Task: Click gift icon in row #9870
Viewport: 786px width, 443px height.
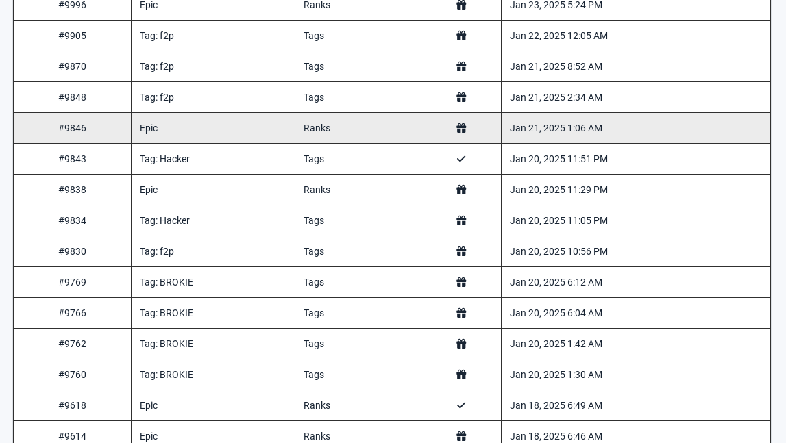Action: [461, 66]
